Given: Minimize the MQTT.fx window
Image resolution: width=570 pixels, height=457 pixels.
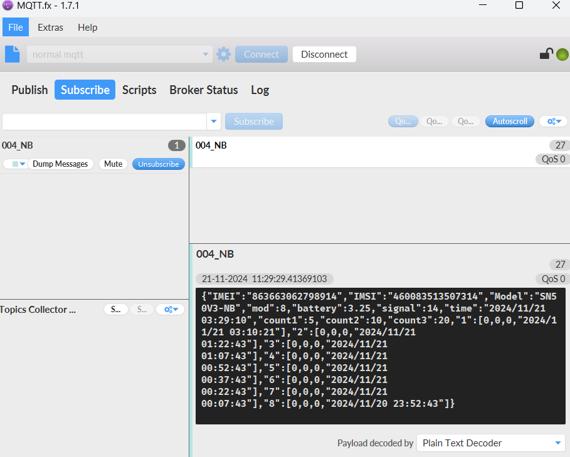Looking at the screenshot, I should [483, 5].
